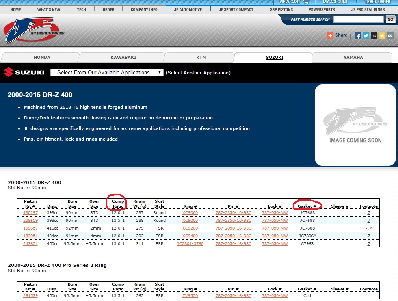The height and width of the screenshot is (301, 398).
Task: Open Pro Series piston kit 261539
Action: click(x=30, y=295)
